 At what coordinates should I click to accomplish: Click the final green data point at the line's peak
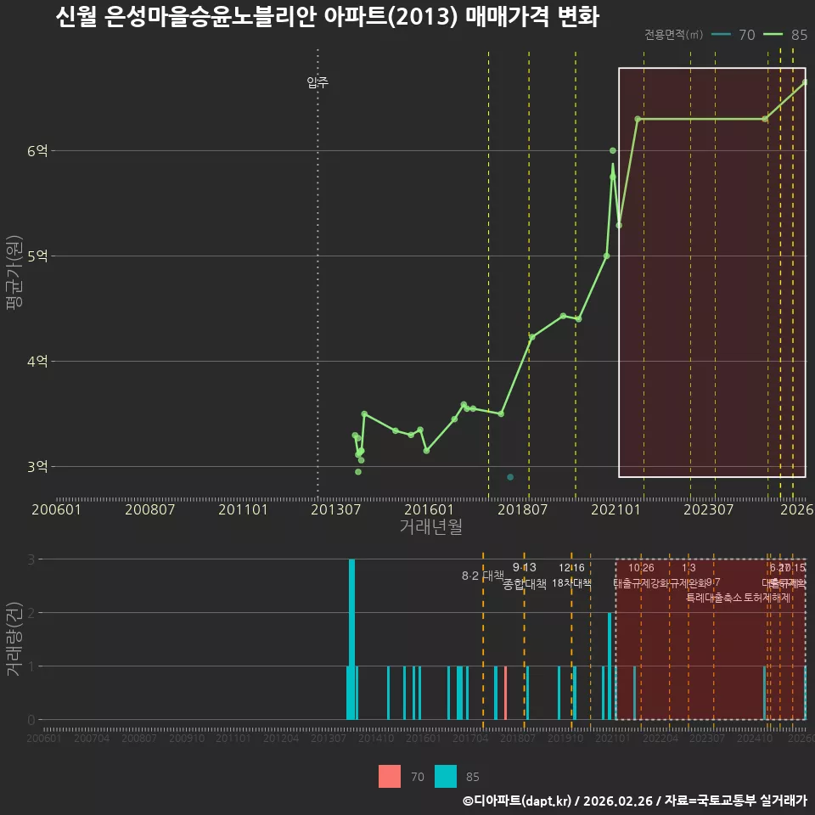click(x=805, y=82)
